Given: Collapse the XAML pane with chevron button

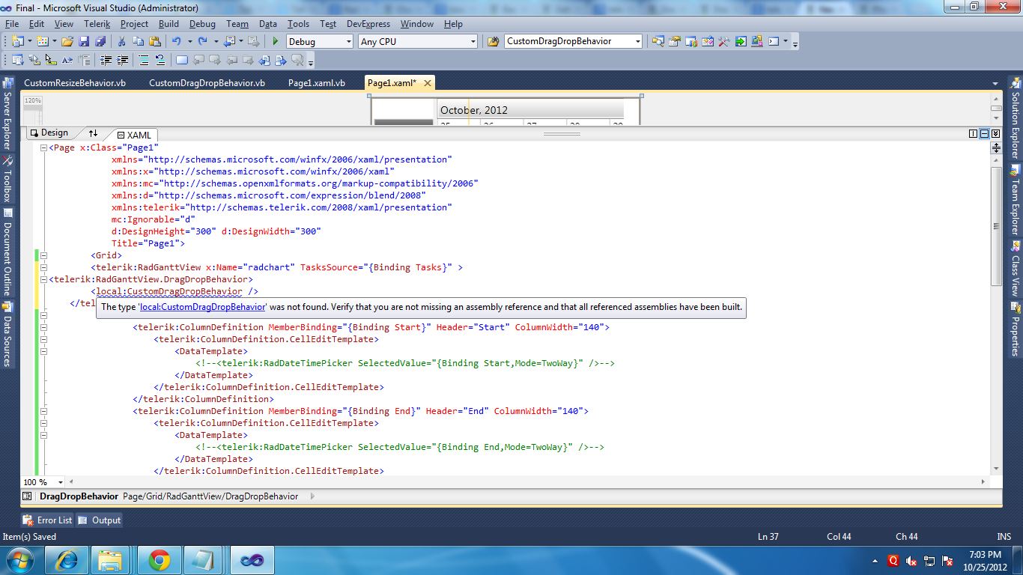Looking at the screenshot, I should [995, 134].
